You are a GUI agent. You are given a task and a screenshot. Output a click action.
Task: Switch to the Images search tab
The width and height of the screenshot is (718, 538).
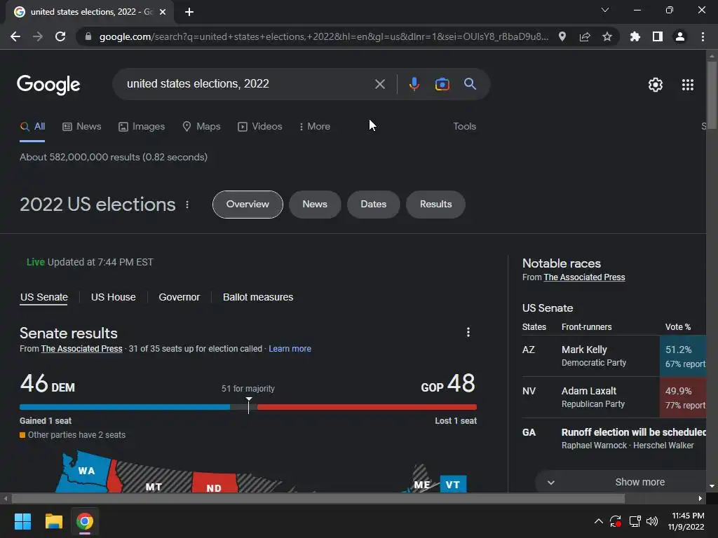click(142, 126)
